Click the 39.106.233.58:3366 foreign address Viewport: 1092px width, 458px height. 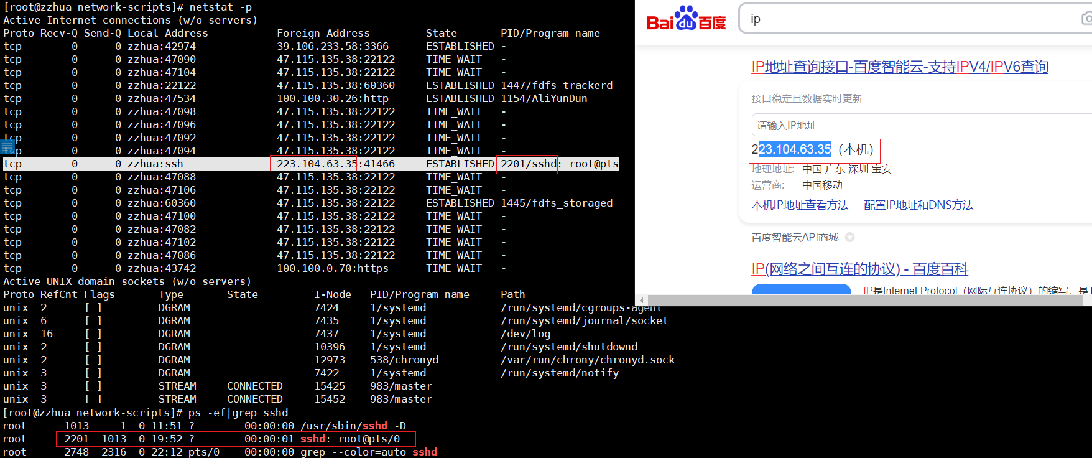(333, 46)
